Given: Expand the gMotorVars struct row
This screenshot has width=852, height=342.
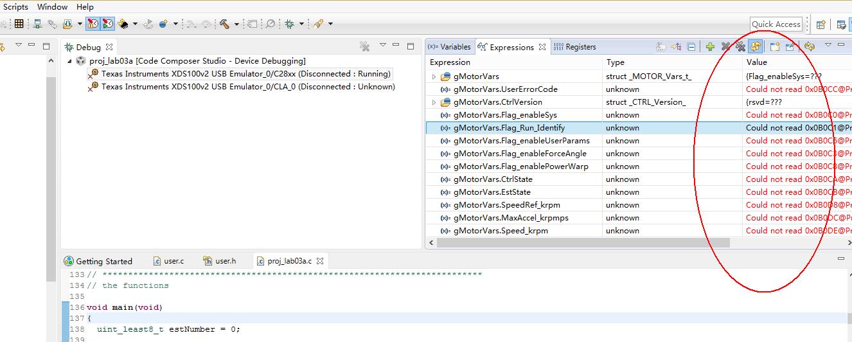Looking at the screenshot, I should [434, 76].
